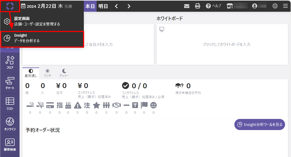Screen dimensions: 291x157
Task: Select 設定画面 settings menu item
Action: (x=42, y=21)
